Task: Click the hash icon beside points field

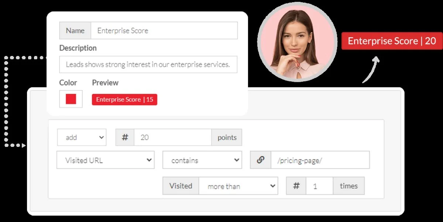Action: point(125,137)
